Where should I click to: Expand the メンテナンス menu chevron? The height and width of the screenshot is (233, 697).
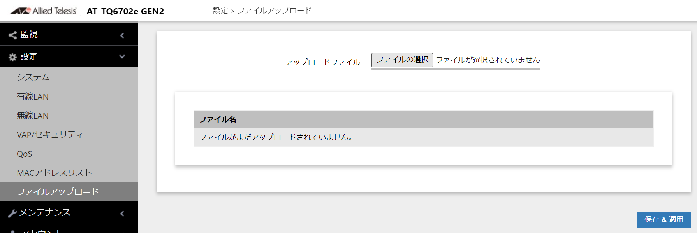point(122,213)
